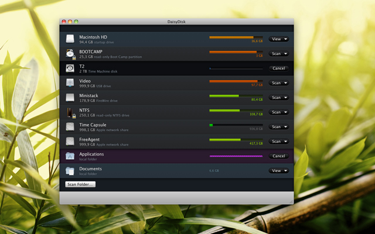Viewport: 375px width, 234px height.
Task: Select the Time Capsule name label
Action: pos(93,125)
